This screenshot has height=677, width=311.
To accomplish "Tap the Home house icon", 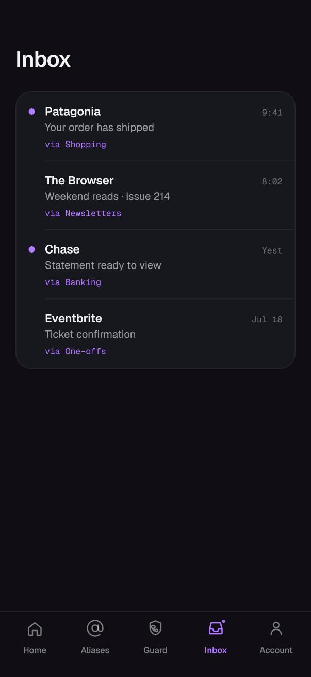I will 35,628.
